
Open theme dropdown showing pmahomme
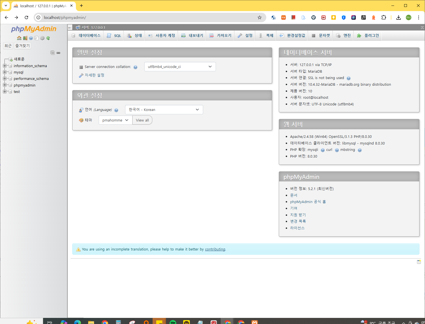[x=115, y=120]
